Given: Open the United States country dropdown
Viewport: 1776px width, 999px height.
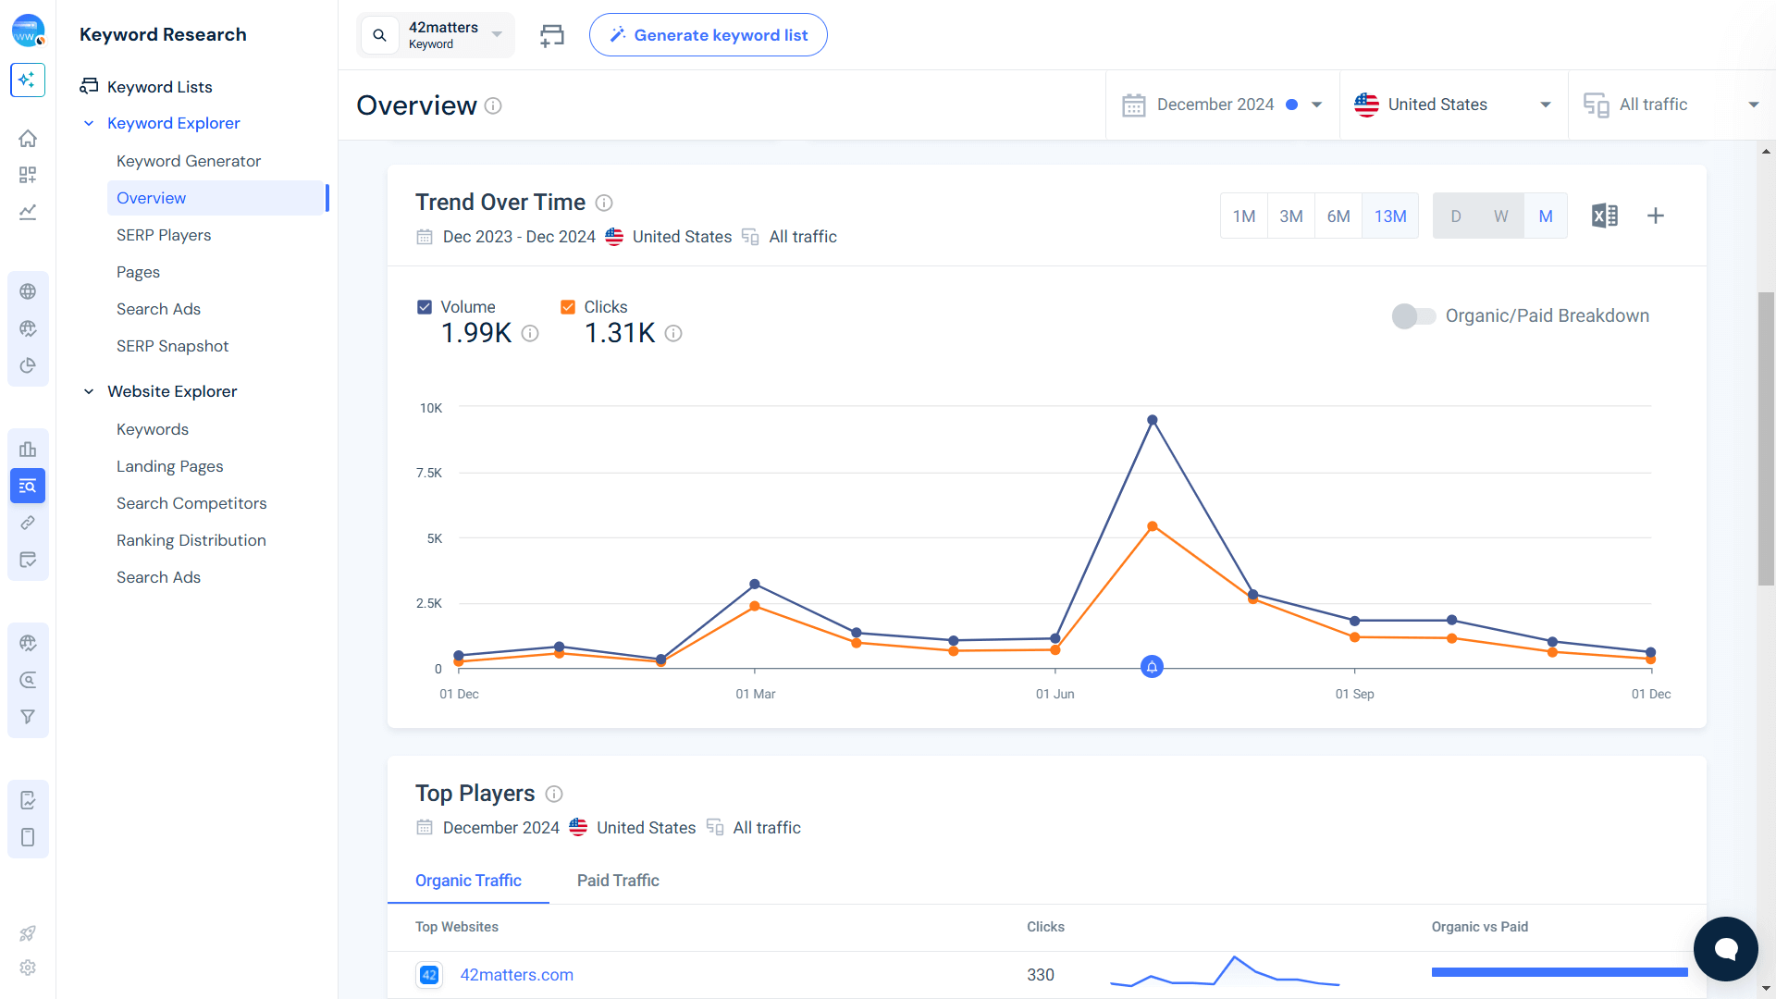Looking at the screenshot, I should coord(1452,105).
